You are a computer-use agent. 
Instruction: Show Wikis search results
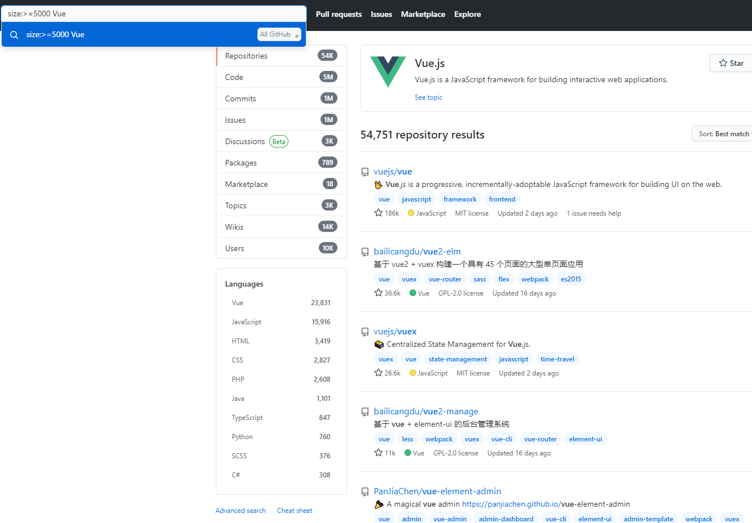(281, 227)
